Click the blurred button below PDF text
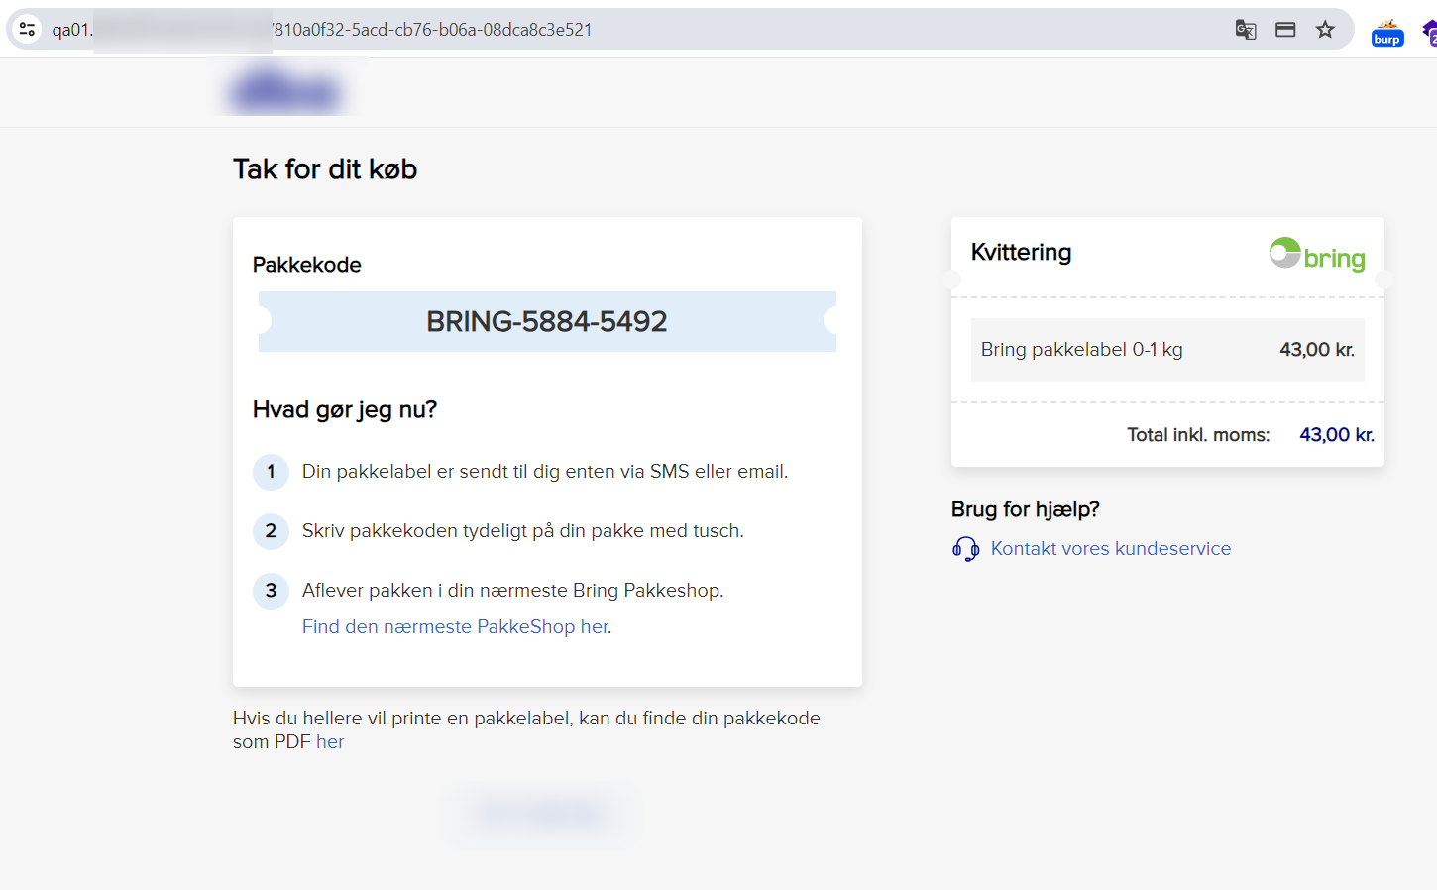1437x890 pixels. tap(541, 815)
